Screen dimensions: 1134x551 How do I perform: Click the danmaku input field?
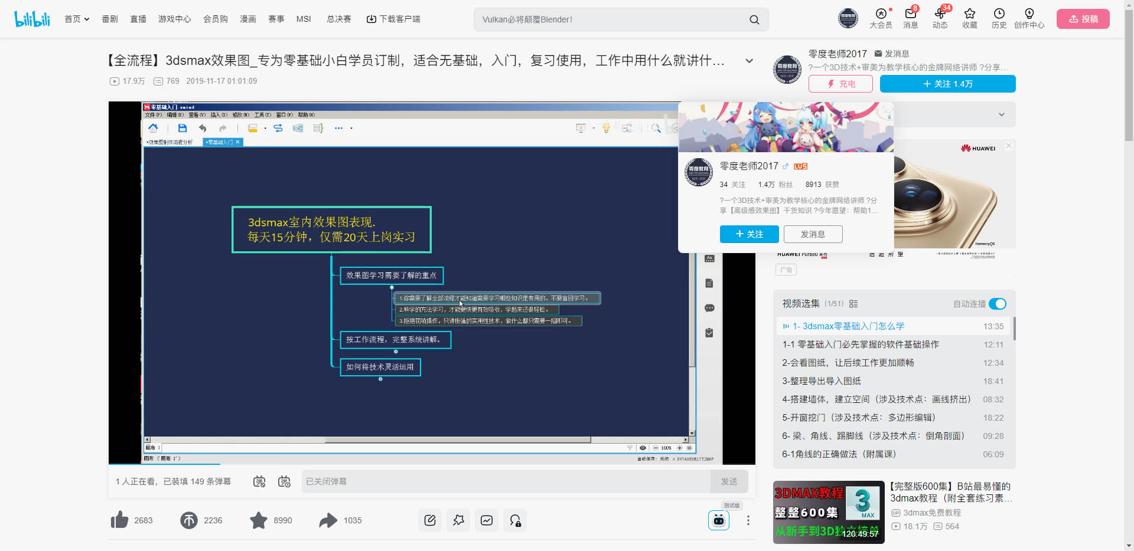pyautogui.click(x=506, y=481)
